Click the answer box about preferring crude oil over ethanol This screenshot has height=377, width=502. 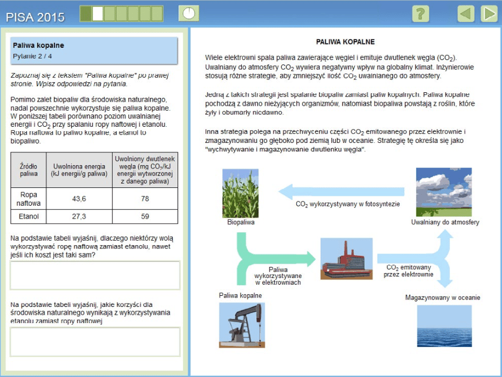tap(95, 275)
